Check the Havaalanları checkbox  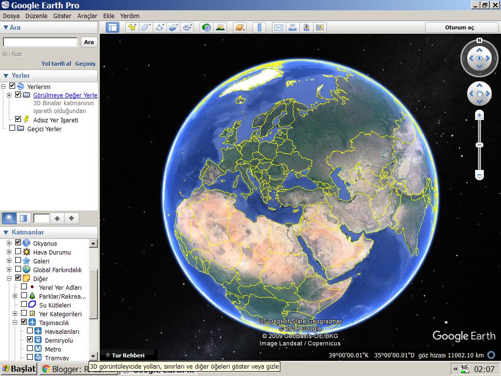(30, 330)
